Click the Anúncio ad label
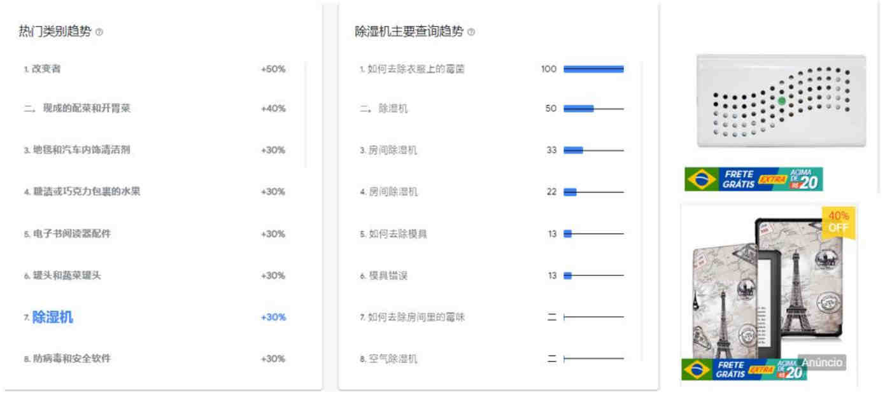Screen dimensions: 885x395 coord(821,363)
